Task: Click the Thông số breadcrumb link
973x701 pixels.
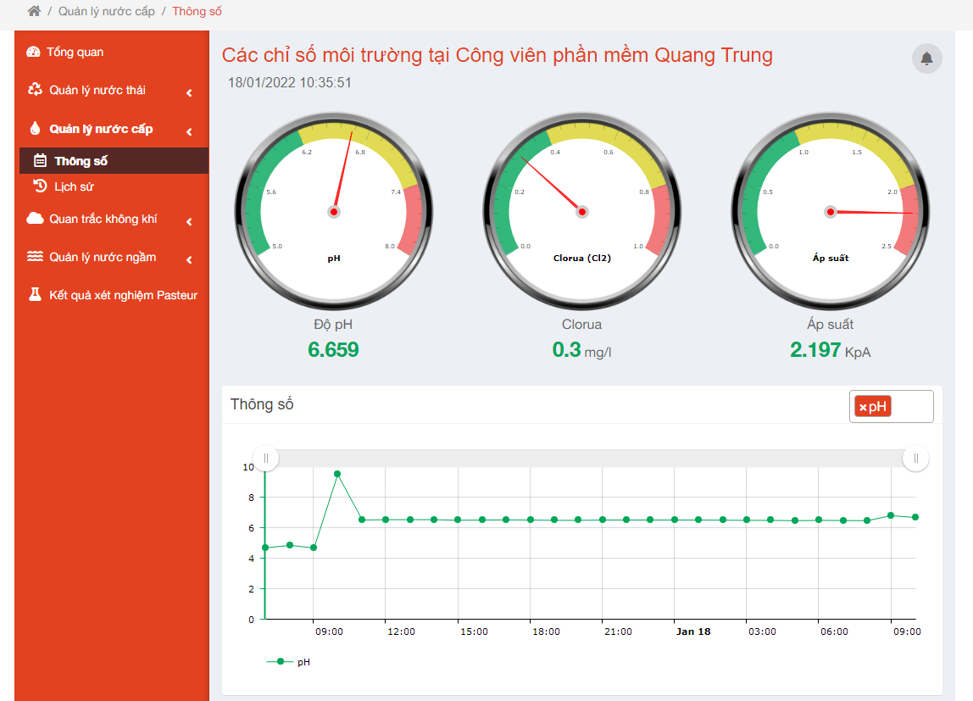Action: 197,11
